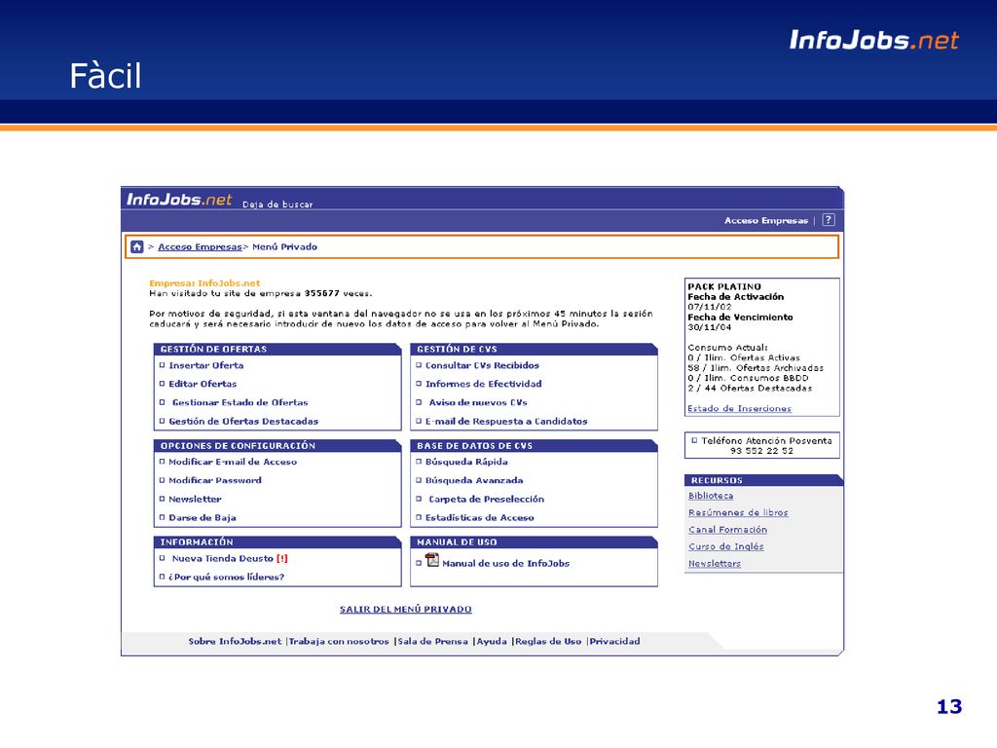This screenshot has height=748, width=997.
Task: Open Modificar E-mail de Acceso
Action: [x=232, y=462]
